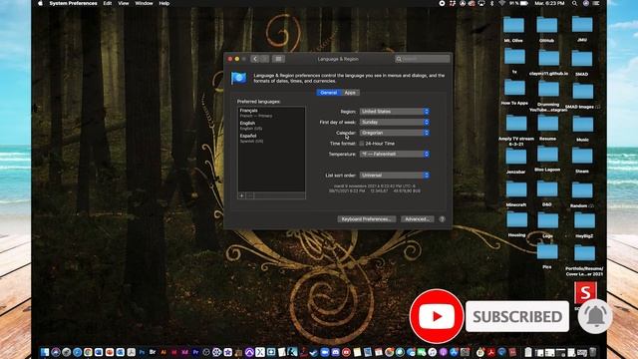Screen dimensions: 638x359
Task: Click the Language & Region flag icon
Action: point(239,78)
